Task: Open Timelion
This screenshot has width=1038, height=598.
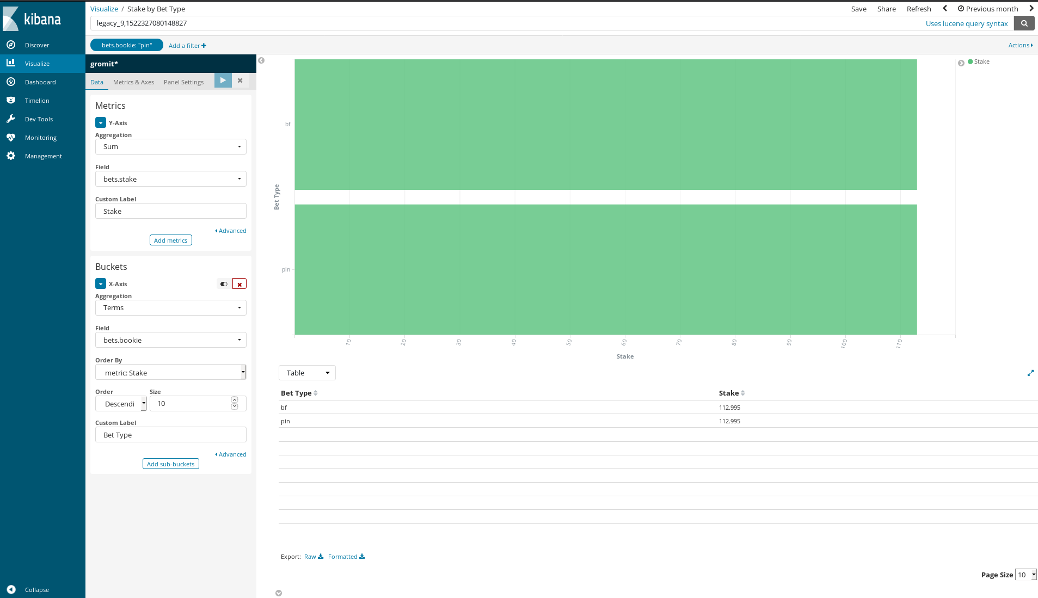Action: coord(36,100)
